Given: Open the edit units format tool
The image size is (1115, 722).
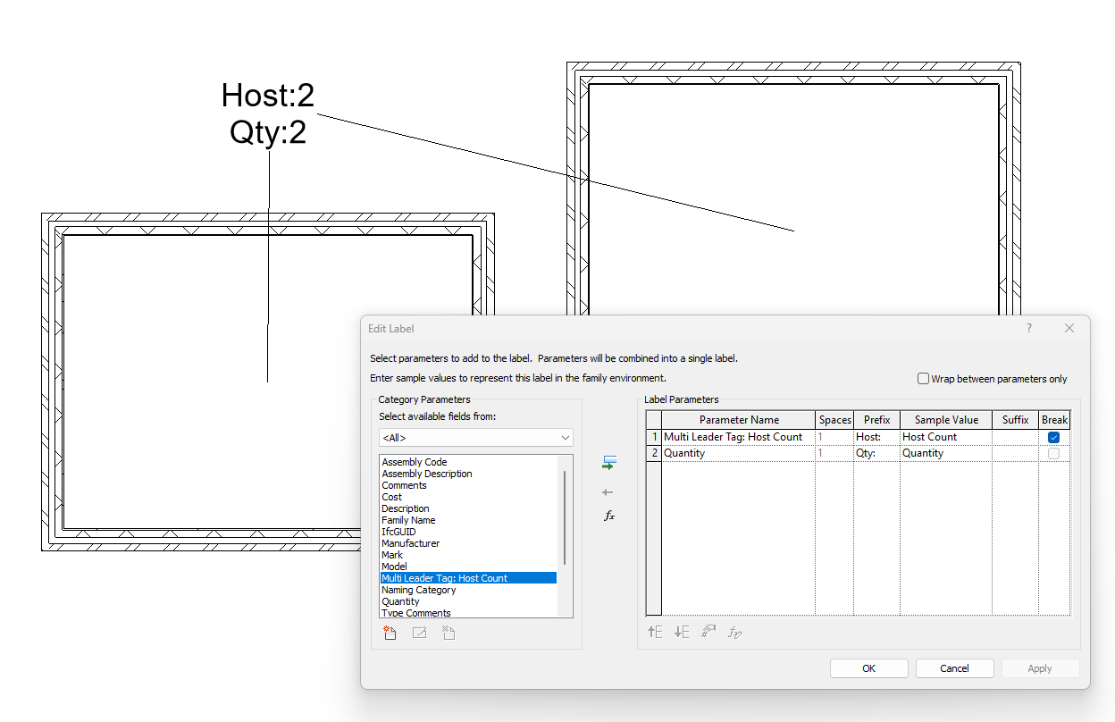Looking at the screenshot, I should [708, 632].
